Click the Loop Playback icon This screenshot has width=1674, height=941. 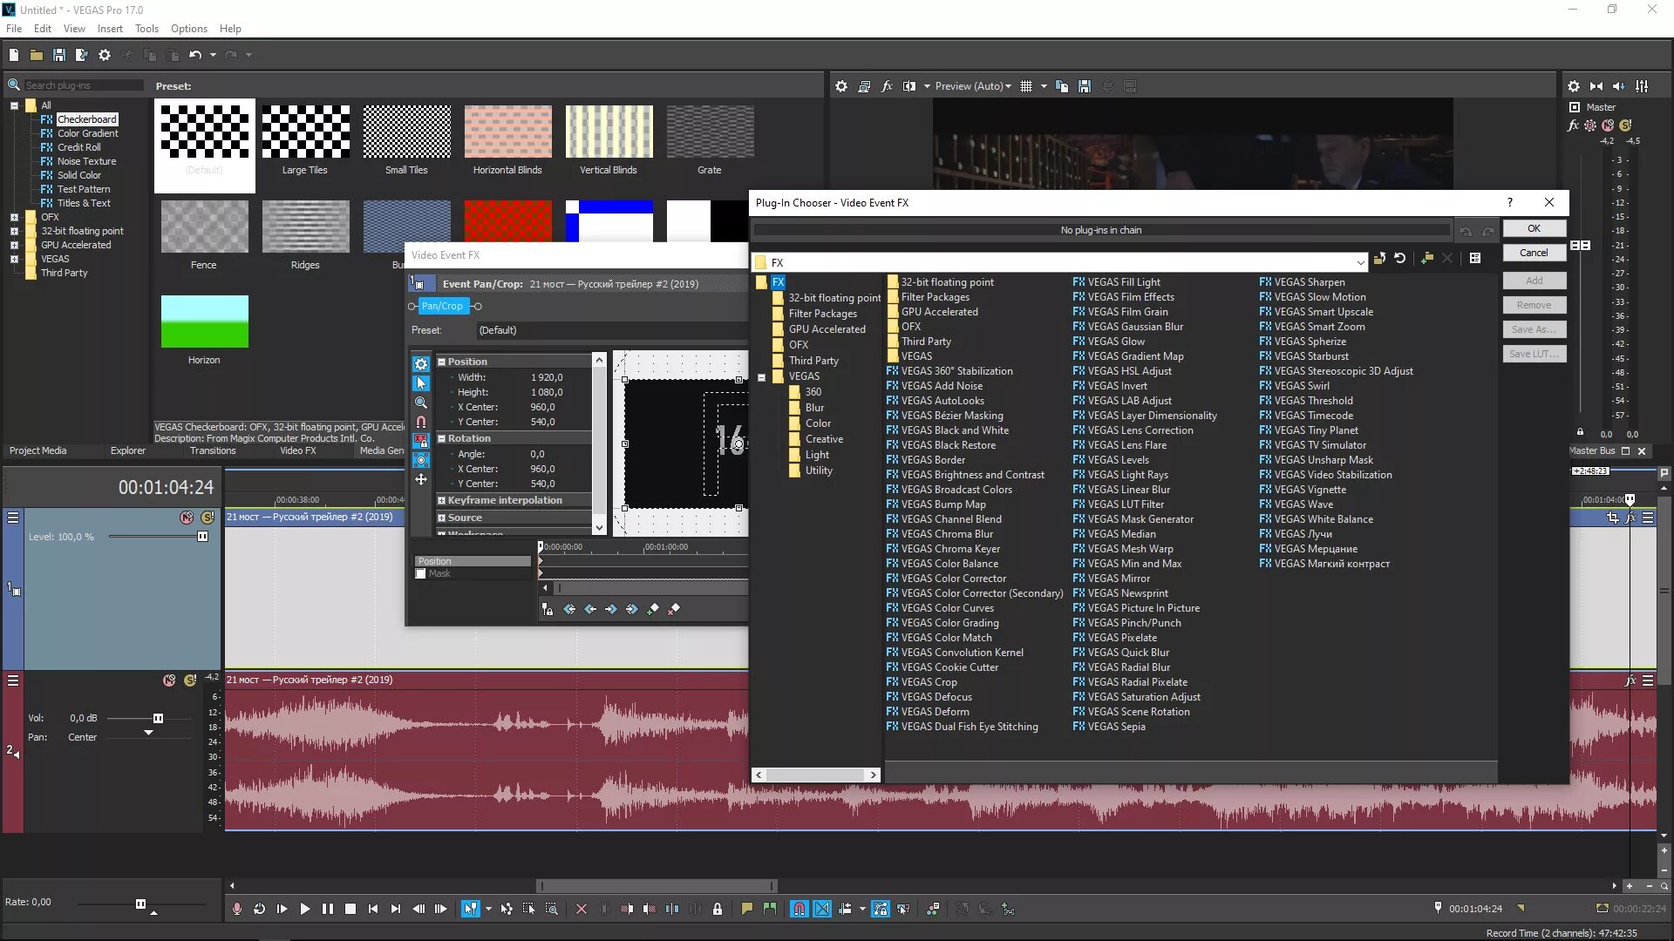pos(259,909)
